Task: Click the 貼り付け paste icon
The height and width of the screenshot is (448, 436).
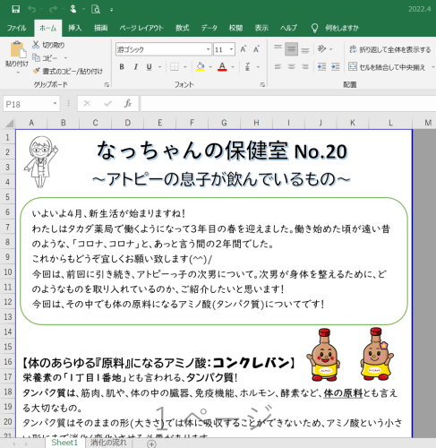Action: (18, 49)
